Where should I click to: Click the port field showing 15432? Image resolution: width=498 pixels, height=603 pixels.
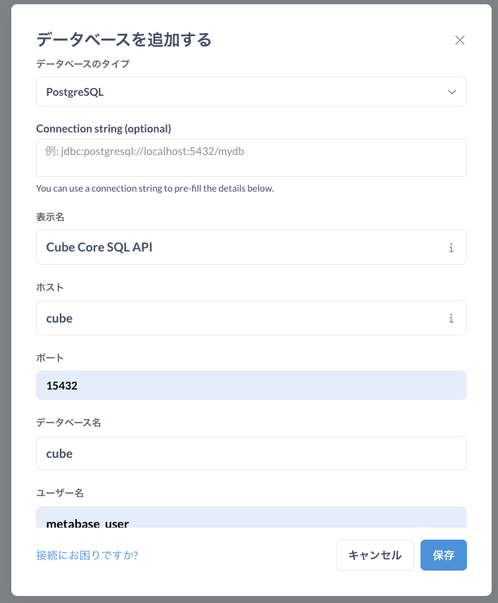pos(251,385)
